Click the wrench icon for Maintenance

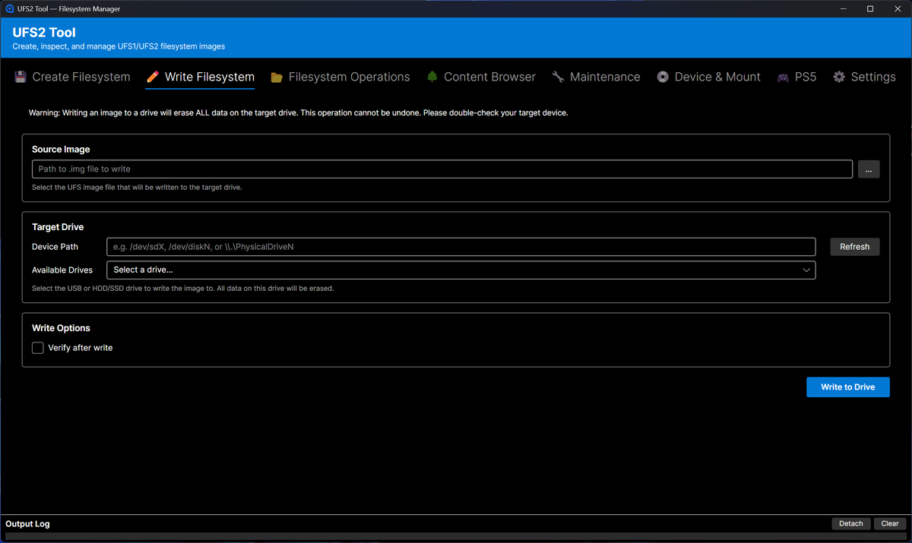[x=558, y=77]
